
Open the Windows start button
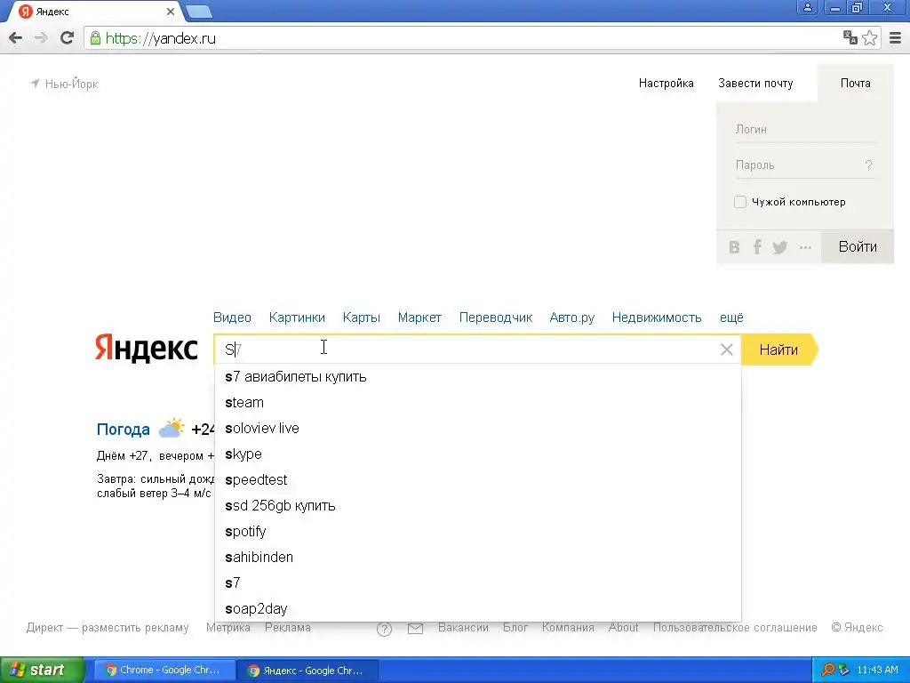42,671
